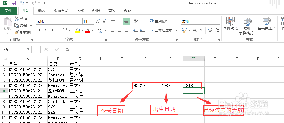This screenshot has height=123, width=284.
Task: Click the decrease indent icon
Action: (136, 30)
